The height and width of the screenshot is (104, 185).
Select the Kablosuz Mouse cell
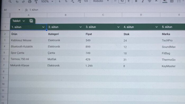pyautogui.click(x=28, y=40)
